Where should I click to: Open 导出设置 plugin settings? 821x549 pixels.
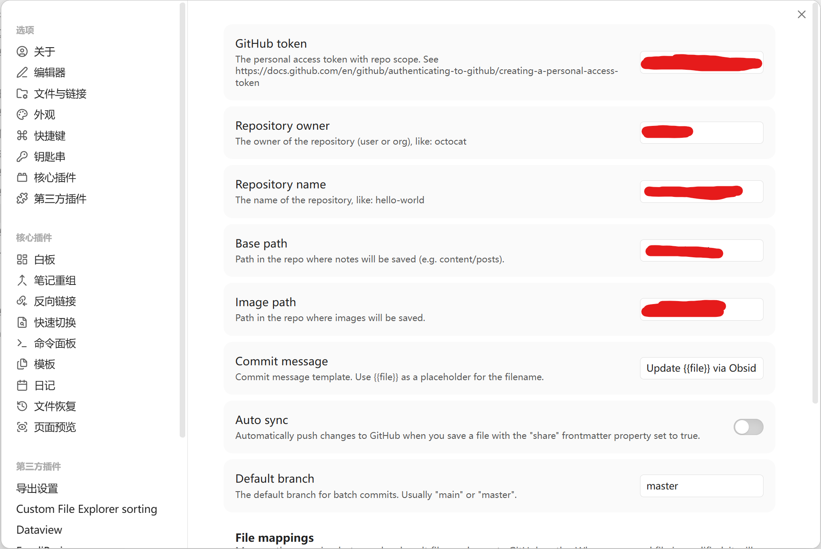point(37,488)
